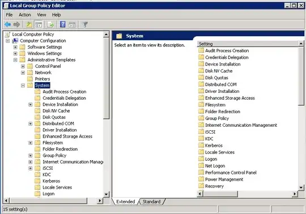Open the Action menu

pos(25,15)
